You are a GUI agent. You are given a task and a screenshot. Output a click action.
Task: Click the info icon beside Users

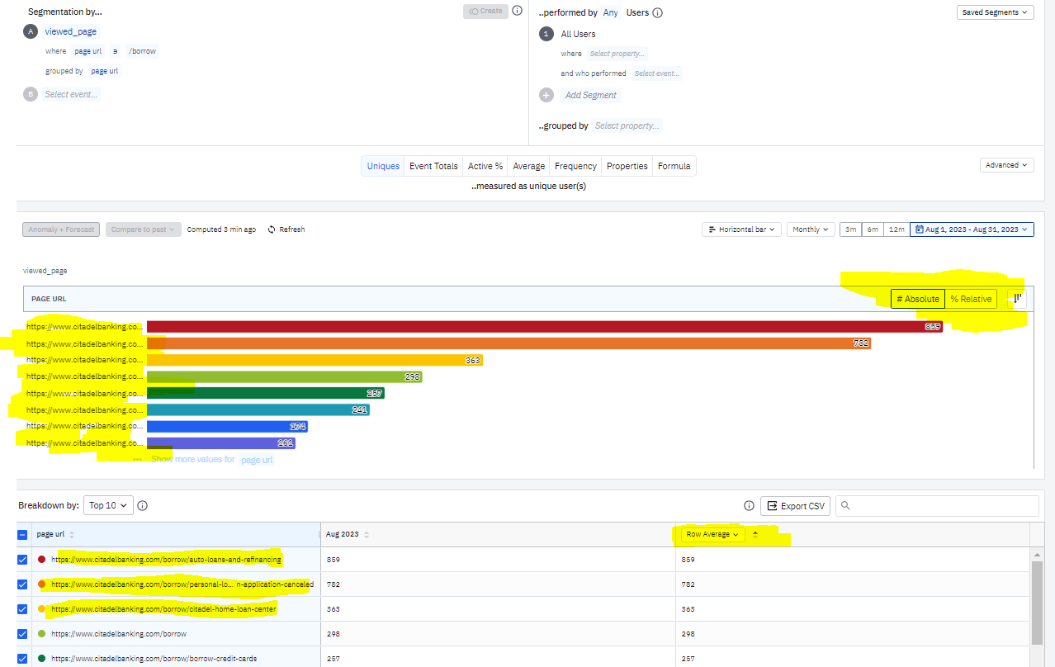[658, 12]
